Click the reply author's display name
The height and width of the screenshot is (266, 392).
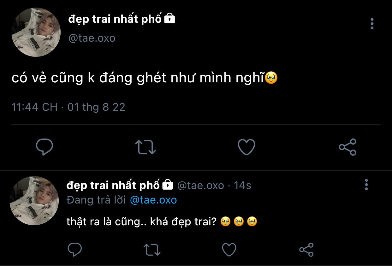(113, 185)
